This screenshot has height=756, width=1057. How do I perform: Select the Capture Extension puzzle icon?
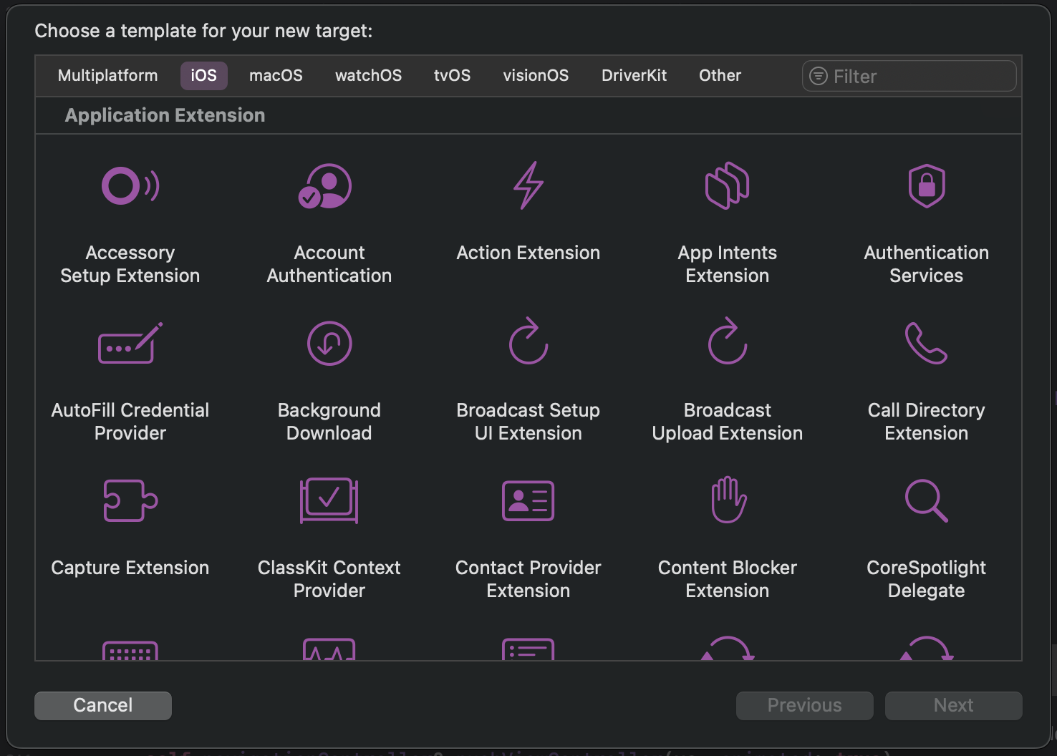[130, 500]
